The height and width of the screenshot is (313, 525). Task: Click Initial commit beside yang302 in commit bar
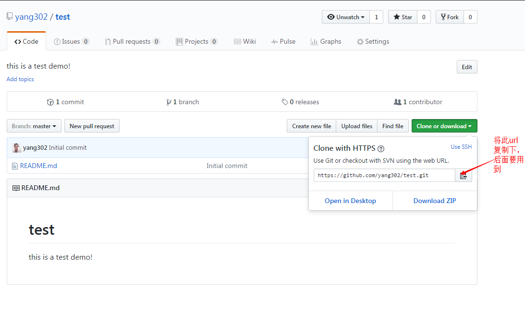68,148
